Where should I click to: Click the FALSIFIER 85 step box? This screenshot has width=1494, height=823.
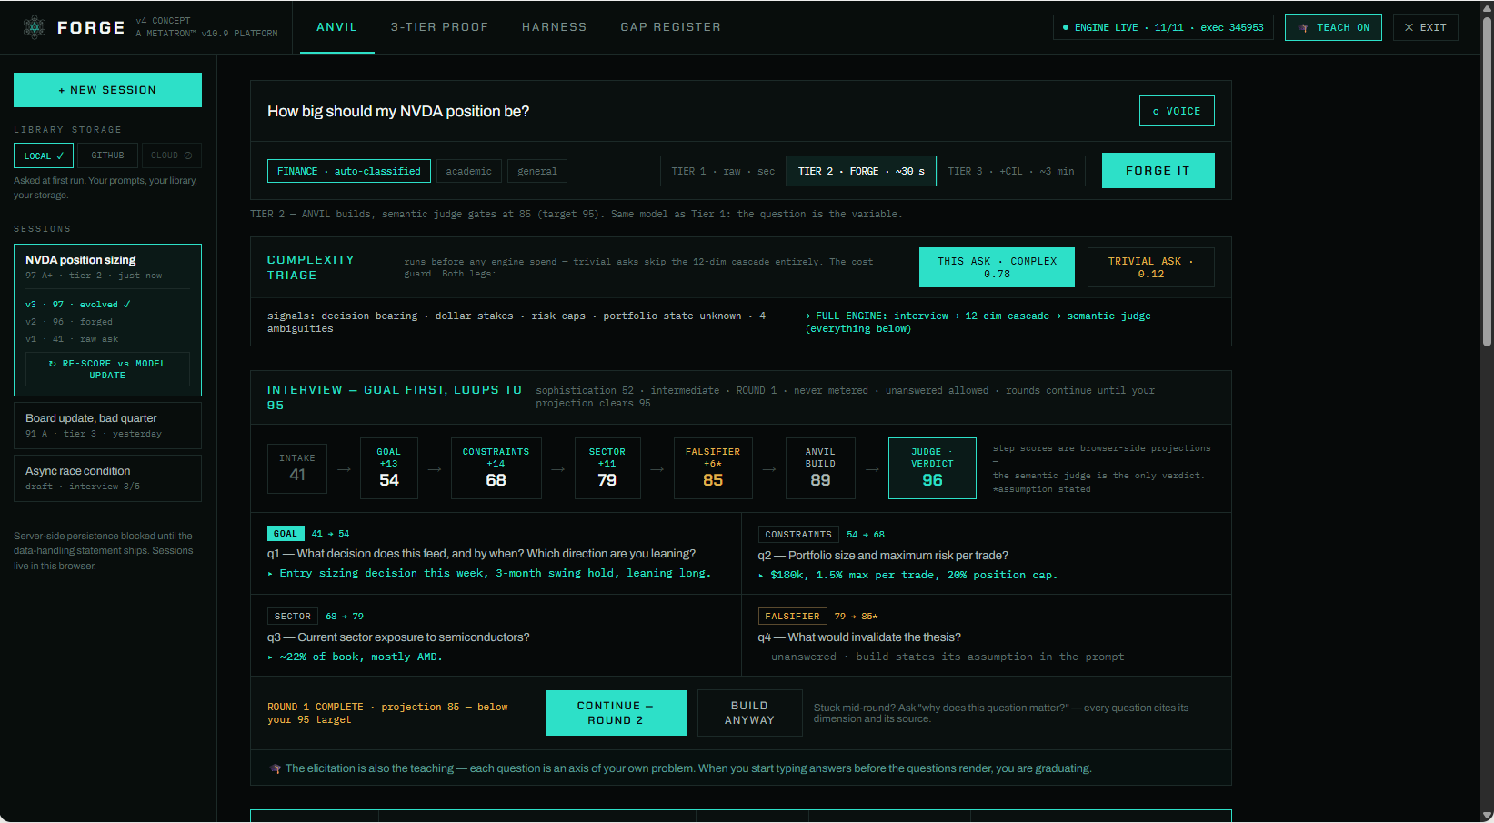pos(713,468)
